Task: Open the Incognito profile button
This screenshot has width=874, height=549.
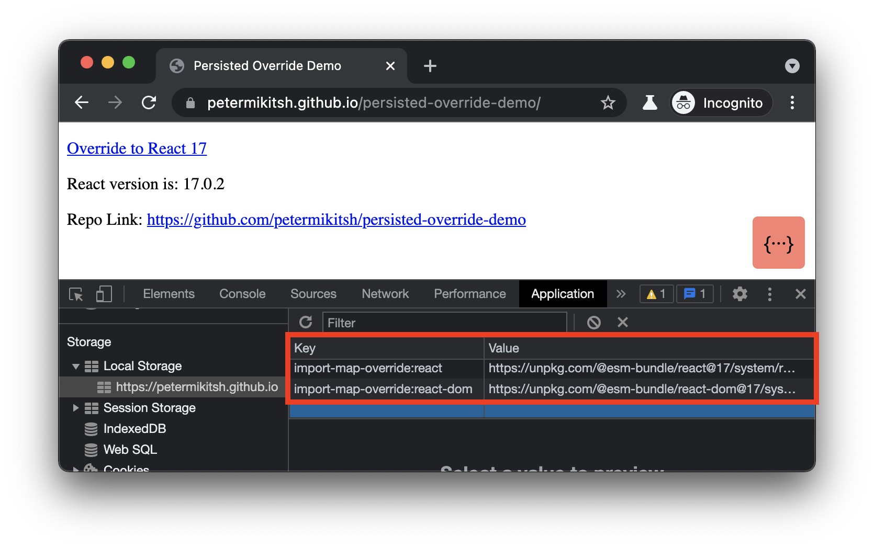Action: [x=721, y=102]
